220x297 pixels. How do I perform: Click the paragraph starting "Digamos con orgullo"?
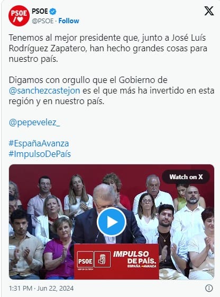point(112,90)
